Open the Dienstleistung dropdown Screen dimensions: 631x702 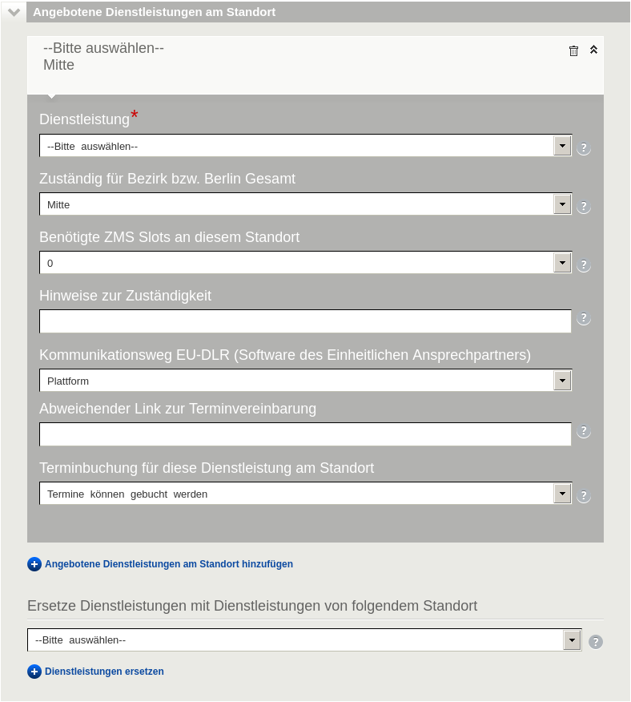tap(305, 146)
